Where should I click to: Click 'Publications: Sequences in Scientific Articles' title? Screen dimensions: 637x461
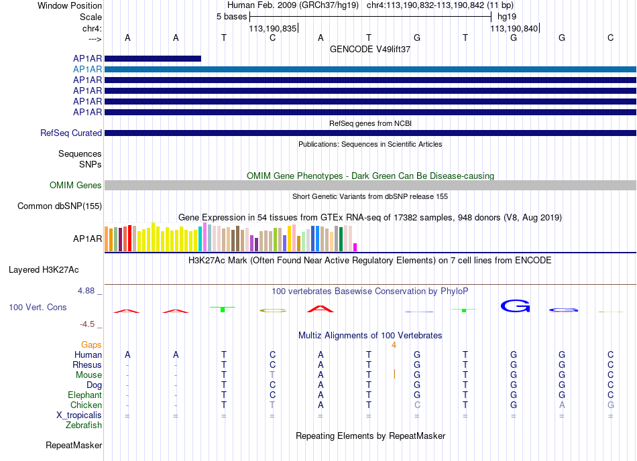[370, 144]
